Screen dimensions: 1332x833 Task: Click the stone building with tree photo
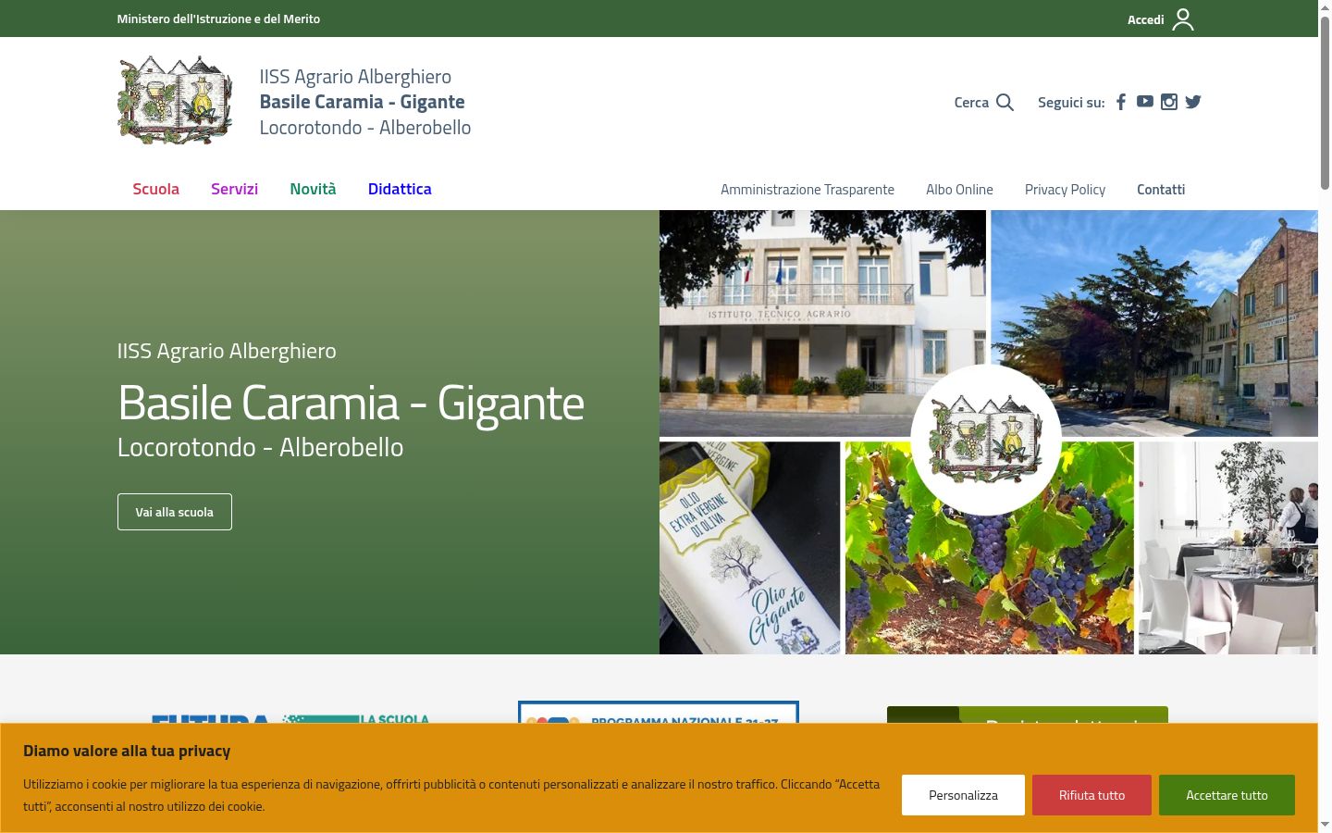click(x=1154, y=323)
